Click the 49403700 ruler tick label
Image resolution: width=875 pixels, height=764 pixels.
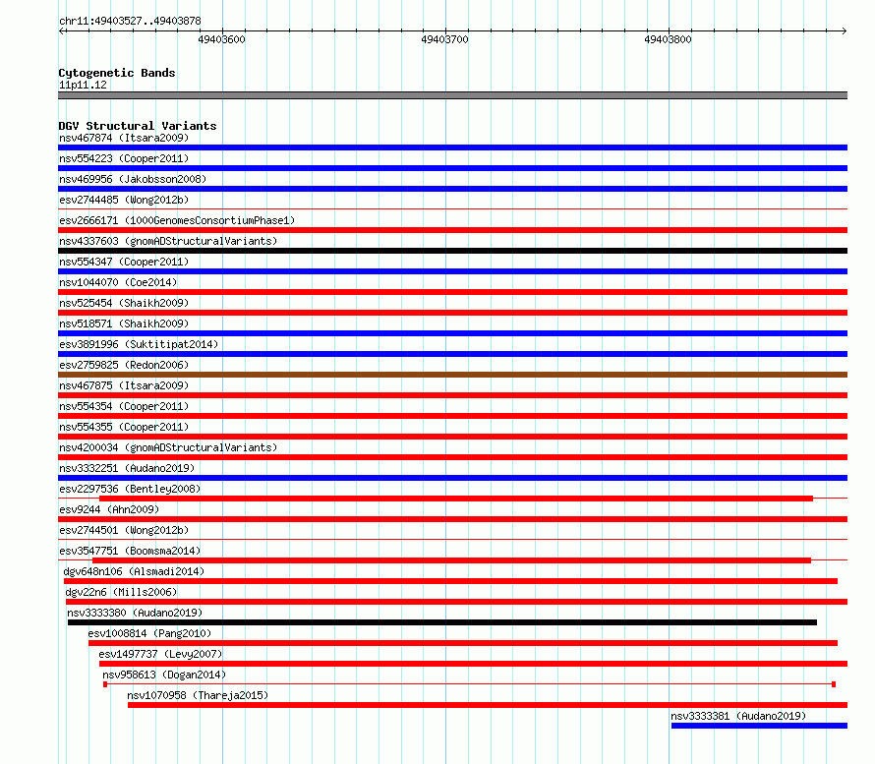pyautogui.click(x=444, y=39)
